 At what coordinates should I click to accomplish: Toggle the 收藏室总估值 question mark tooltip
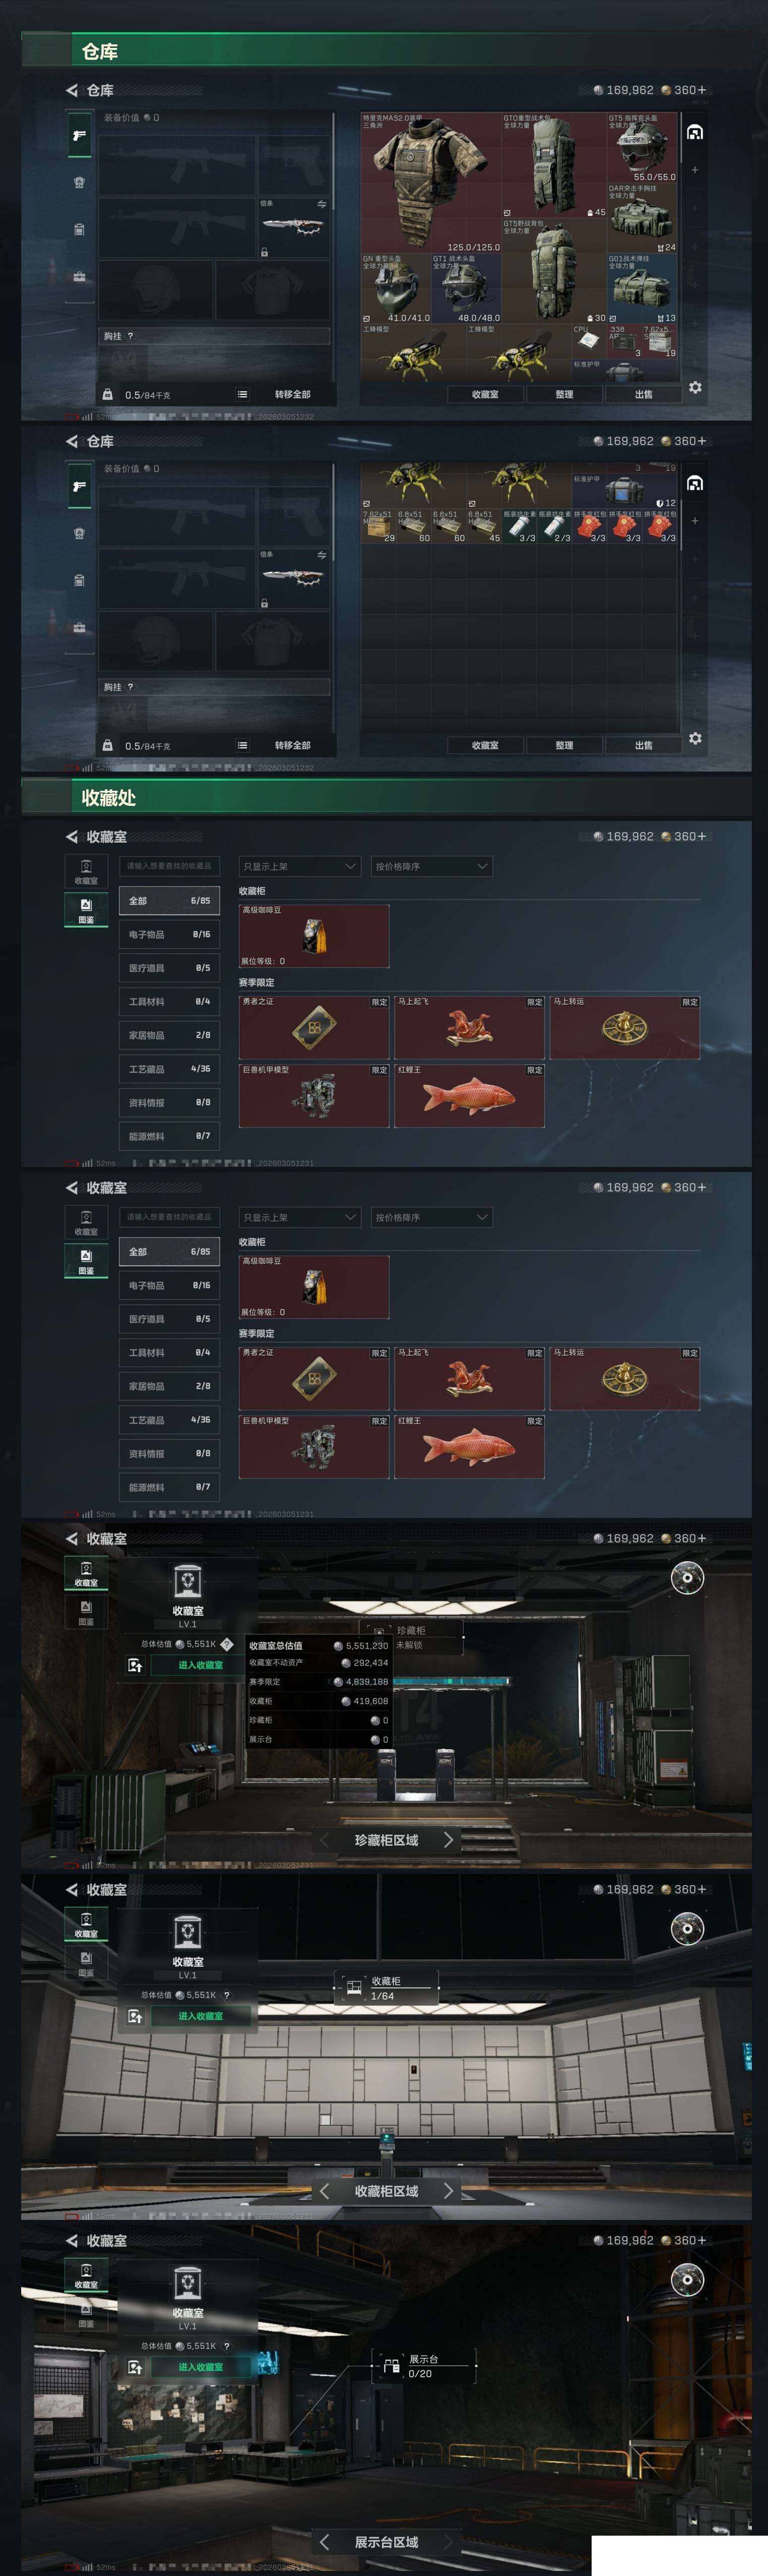[227, 1644]
